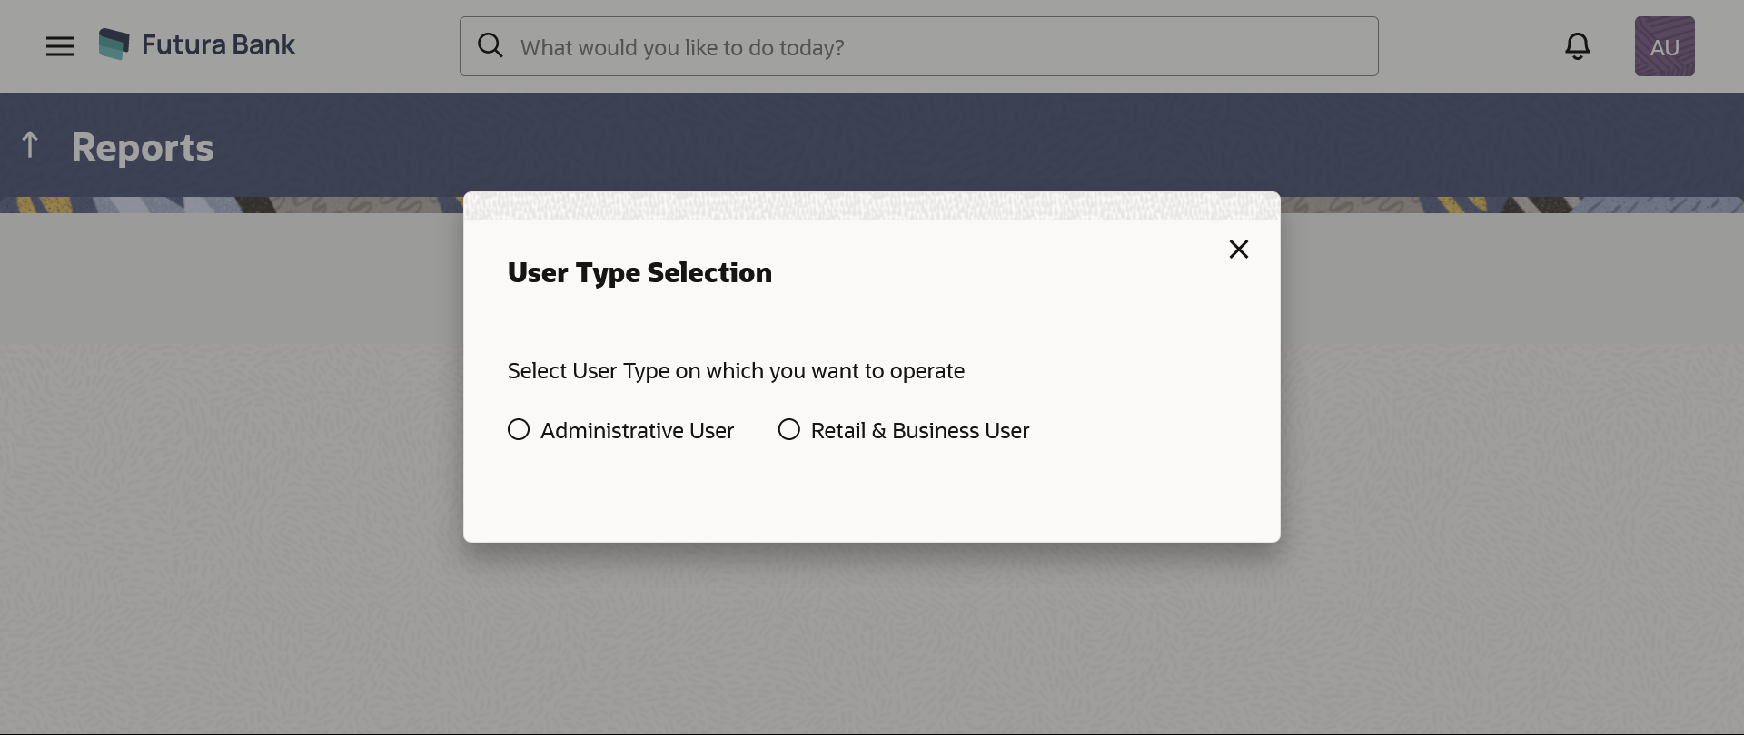Viewport: 1744px width, 735px height.
Task: Open the hamburger navigation menu
Action: [60, 46]
